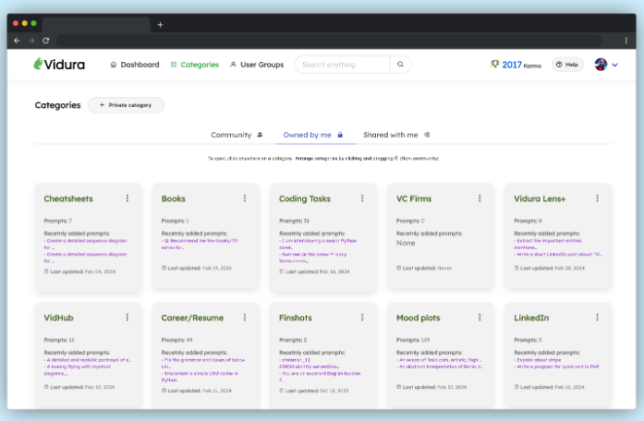Open the Karma trophy icon
The image size is (644, 421).
494,64
